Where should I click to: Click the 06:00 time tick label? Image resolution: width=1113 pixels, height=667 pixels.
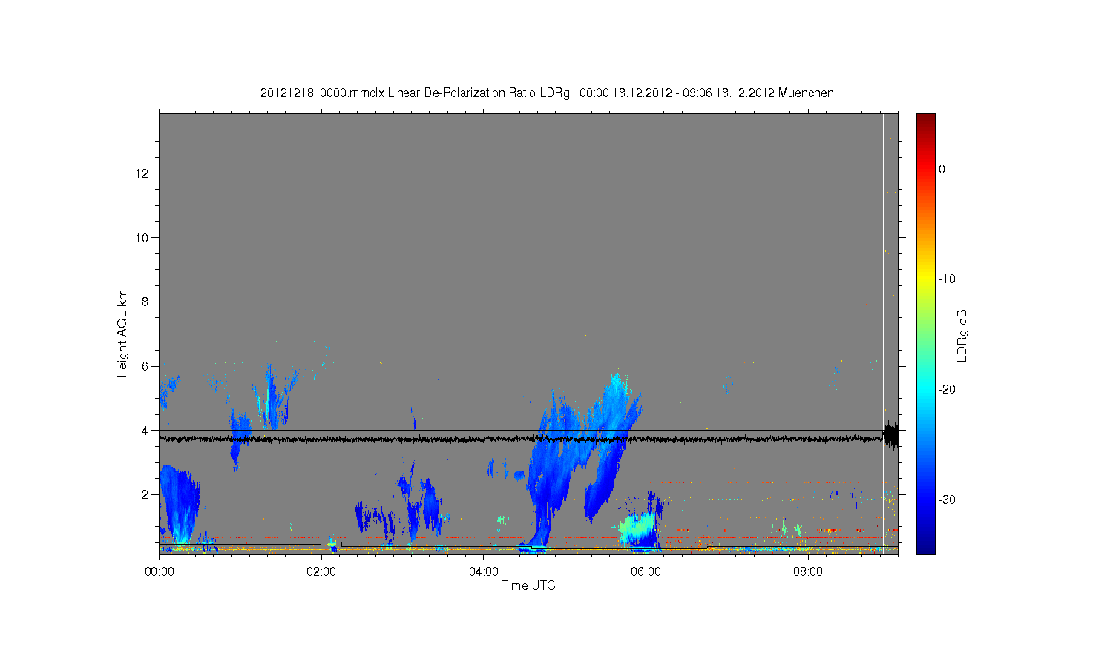(646, 571)
